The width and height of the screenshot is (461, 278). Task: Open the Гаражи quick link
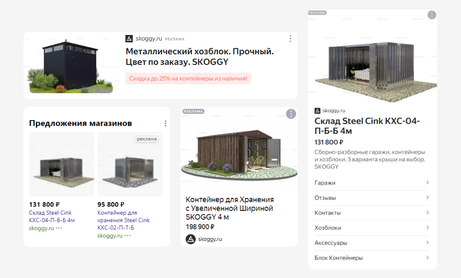pyautogui.click(x=372, y=183)
